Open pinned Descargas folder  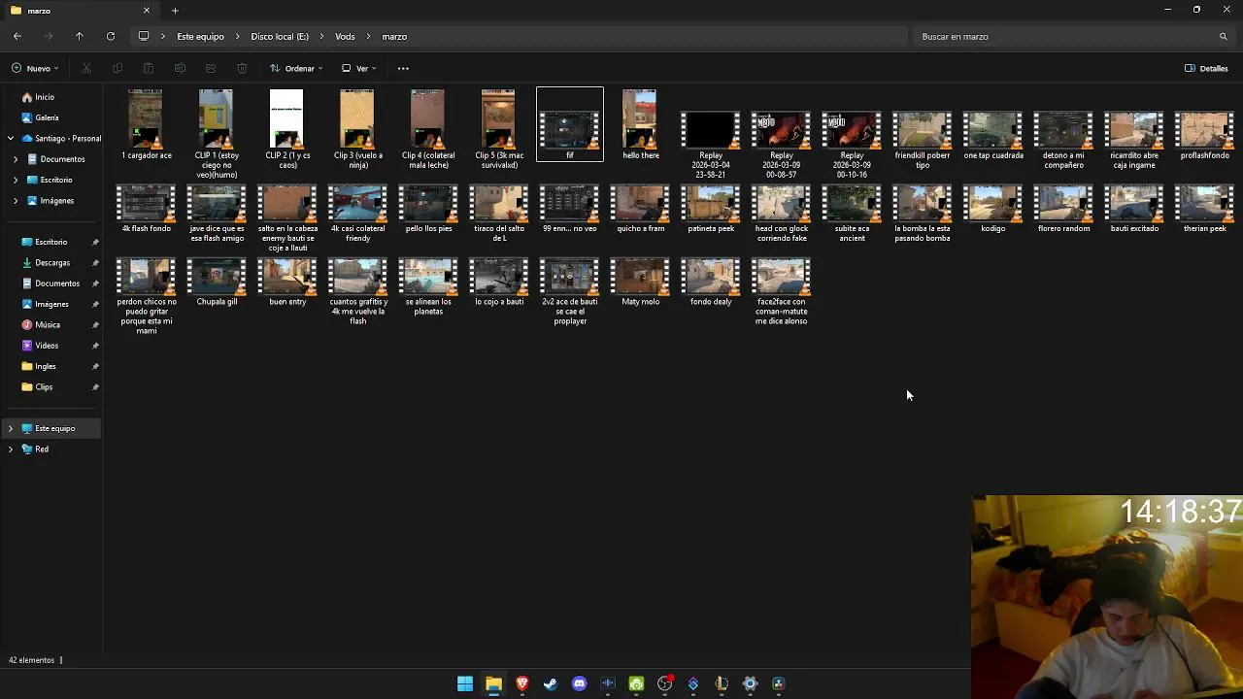pyautogui.click(x=53, y=263)
